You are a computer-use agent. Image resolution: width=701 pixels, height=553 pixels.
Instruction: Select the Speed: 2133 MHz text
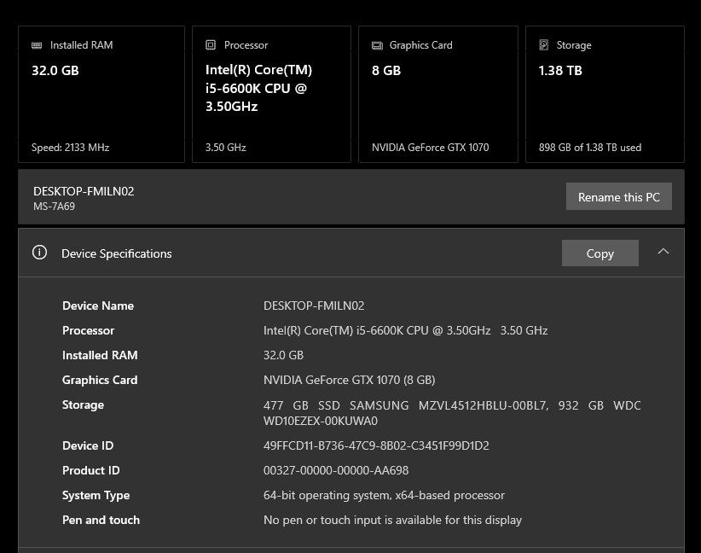pyautogui.click(x=70, y=147)
